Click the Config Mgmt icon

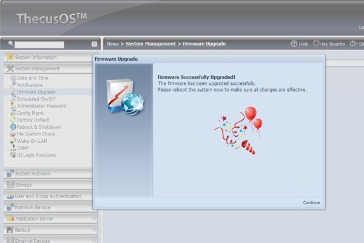pos(13,113)
